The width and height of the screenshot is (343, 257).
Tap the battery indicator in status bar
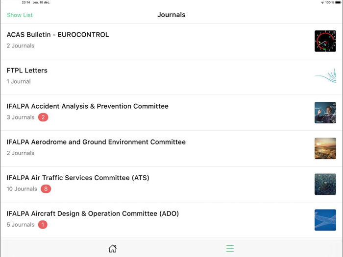tap(338, 2)
